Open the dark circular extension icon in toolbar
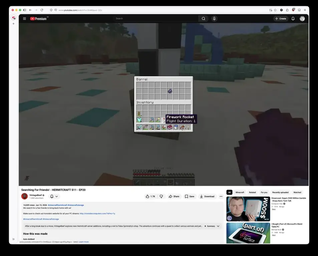The width and height of the screenshot is (318, 256). pos(281,10)
